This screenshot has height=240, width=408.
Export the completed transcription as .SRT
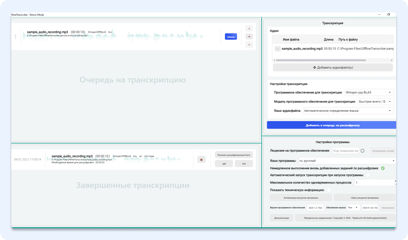click(224, 164)
